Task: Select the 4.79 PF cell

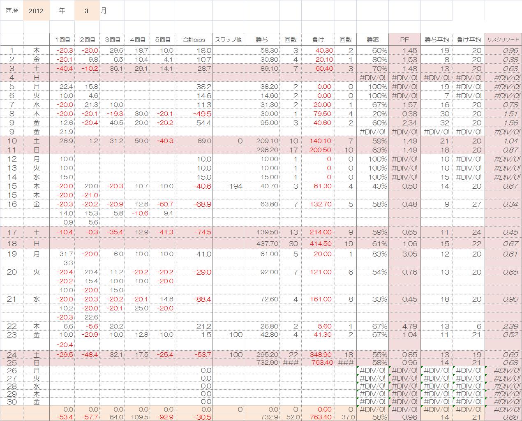Action: (x=404, y=326)
